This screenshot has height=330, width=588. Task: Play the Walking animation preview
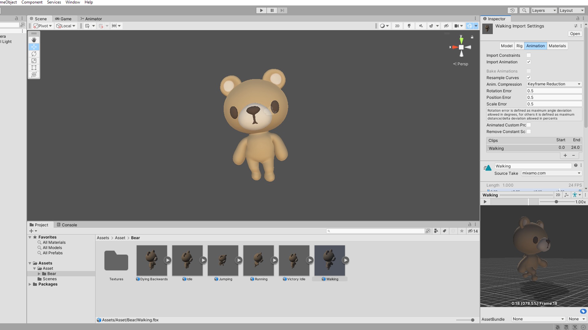[485, 202]
